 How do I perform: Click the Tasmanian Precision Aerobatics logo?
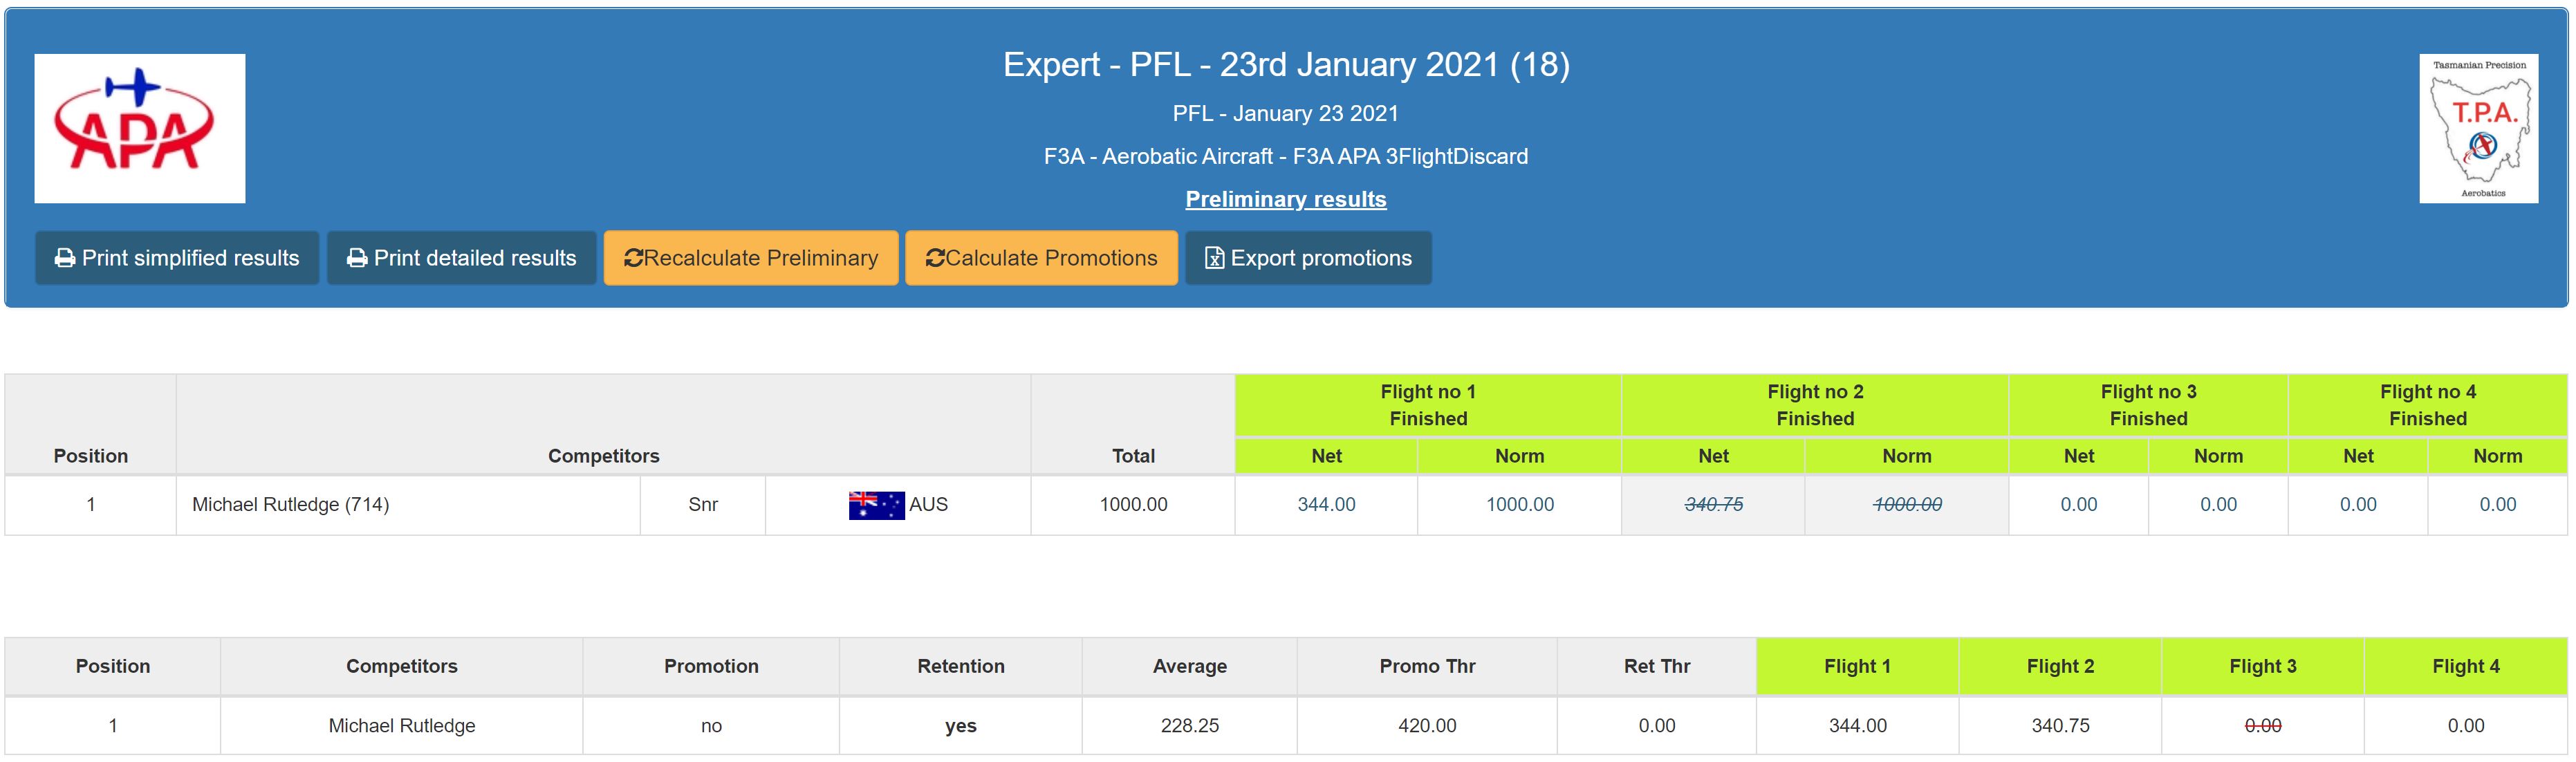click(2478, 128)
